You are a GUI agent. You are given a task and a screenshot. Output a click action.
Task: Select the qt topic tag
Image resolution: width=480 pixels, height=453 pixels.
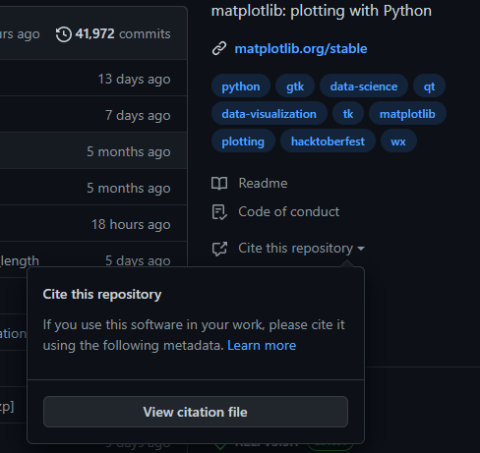[429, 86]
